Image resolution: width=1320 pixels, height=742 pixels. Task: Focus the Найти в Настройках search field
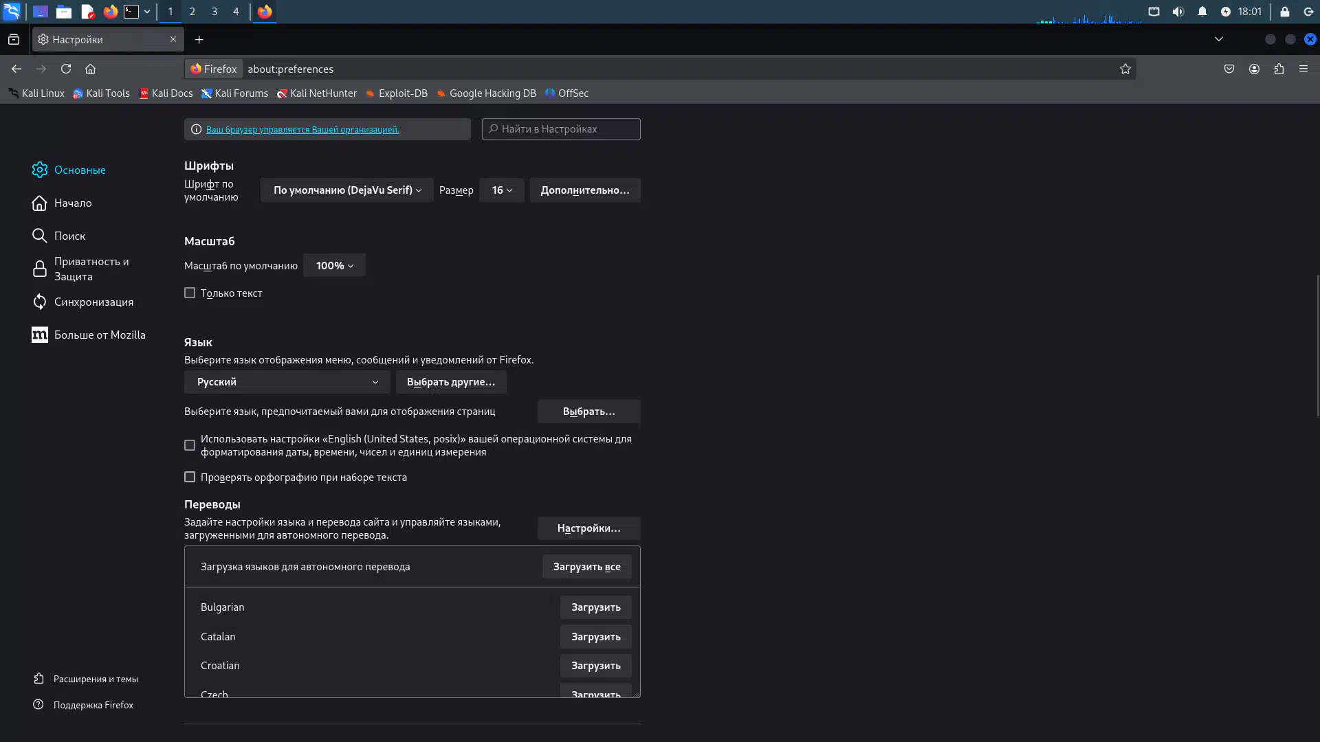(561, 129)
